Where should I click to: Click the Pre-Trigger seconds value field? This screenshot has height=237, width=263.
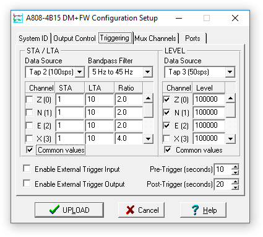pyautogui.click(x=223, y=169)
